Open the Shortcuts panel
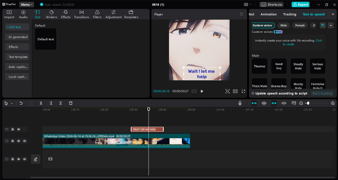This screenshot has width=338, height=180. pyautogui.click(x=271, y=4)
